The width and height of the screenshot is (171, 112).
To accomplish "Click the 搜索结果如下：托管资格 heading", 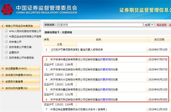I will (x=58, y=32).
